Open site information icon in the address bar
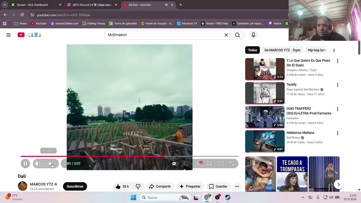This screenshot has height=203, width=361. coord(32,15)
